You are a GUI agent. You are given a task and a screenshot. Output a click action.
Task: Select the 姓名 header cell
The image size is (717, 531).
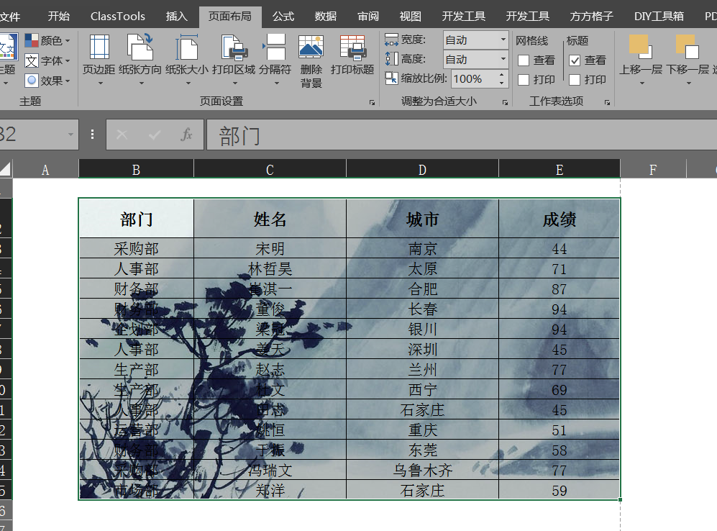[270, 219]
